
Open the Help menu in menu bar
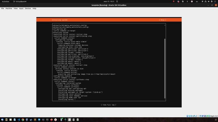click(x=34, y=8)
